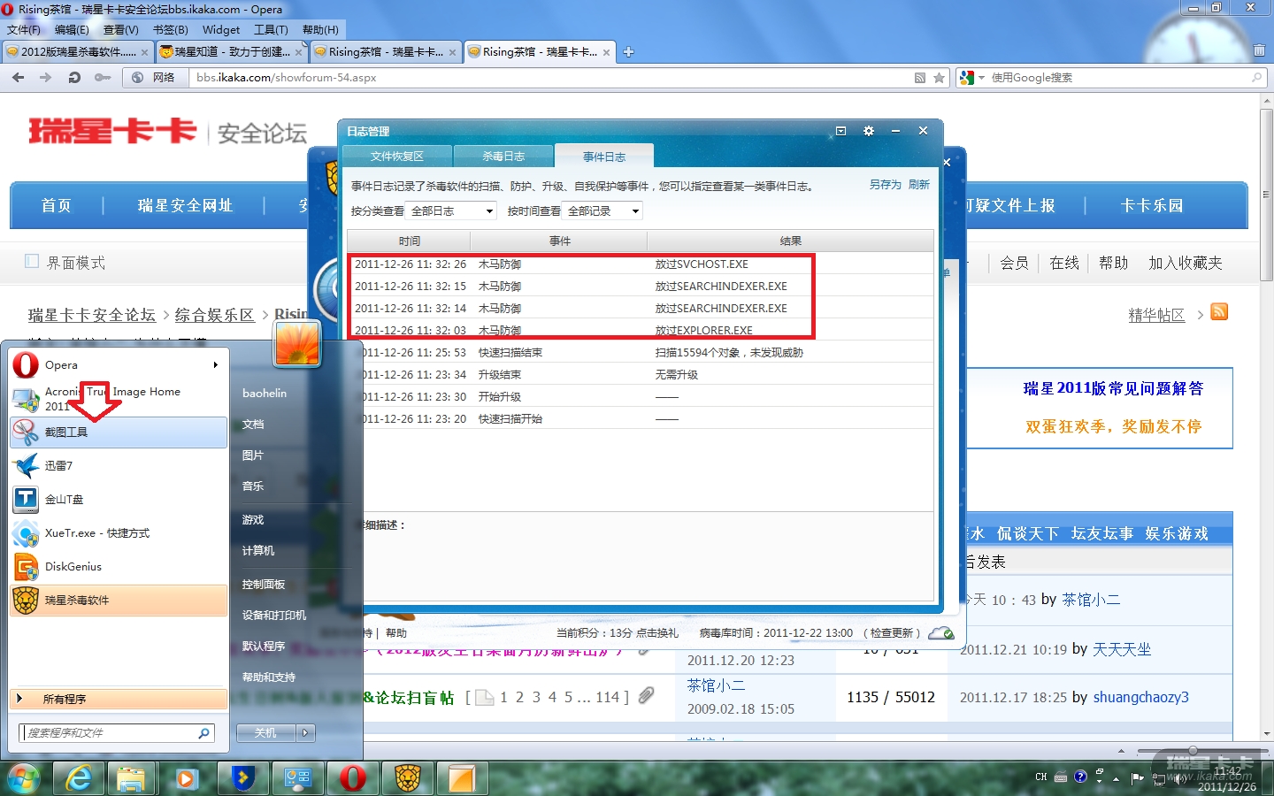
Task: Click the Opera password wand key icon
Action: pos(103,78)
